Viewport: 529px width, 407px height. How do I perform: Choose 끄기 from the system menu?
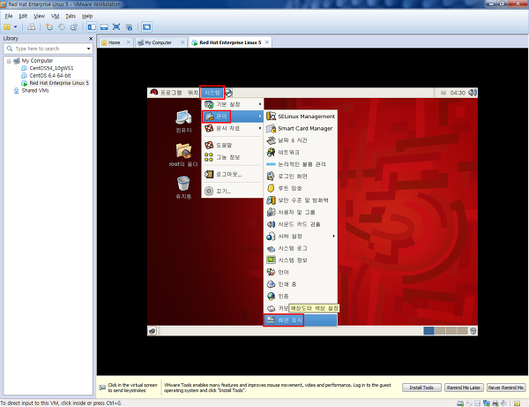pos(233,192)
